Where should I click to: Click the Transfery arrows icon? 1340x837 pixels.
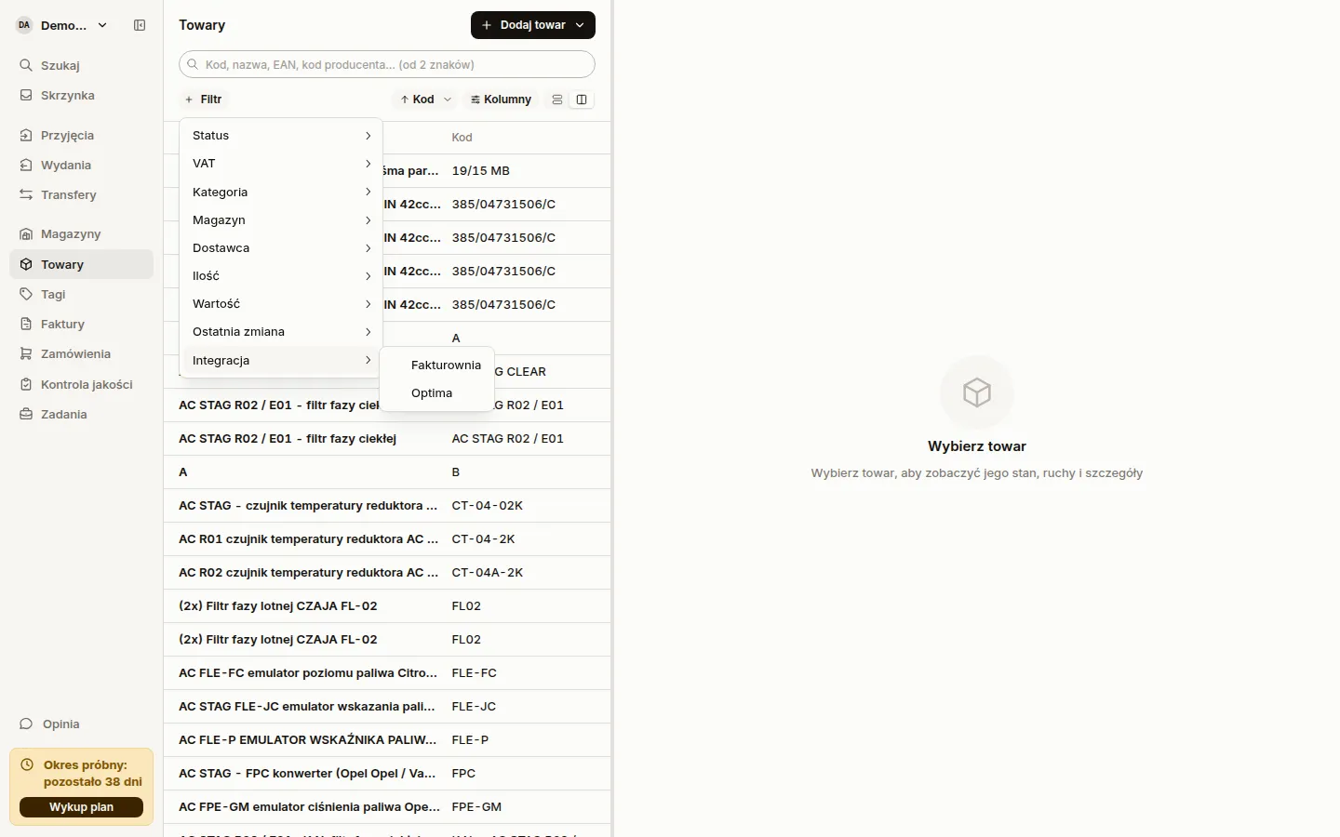tap(26, 194)
